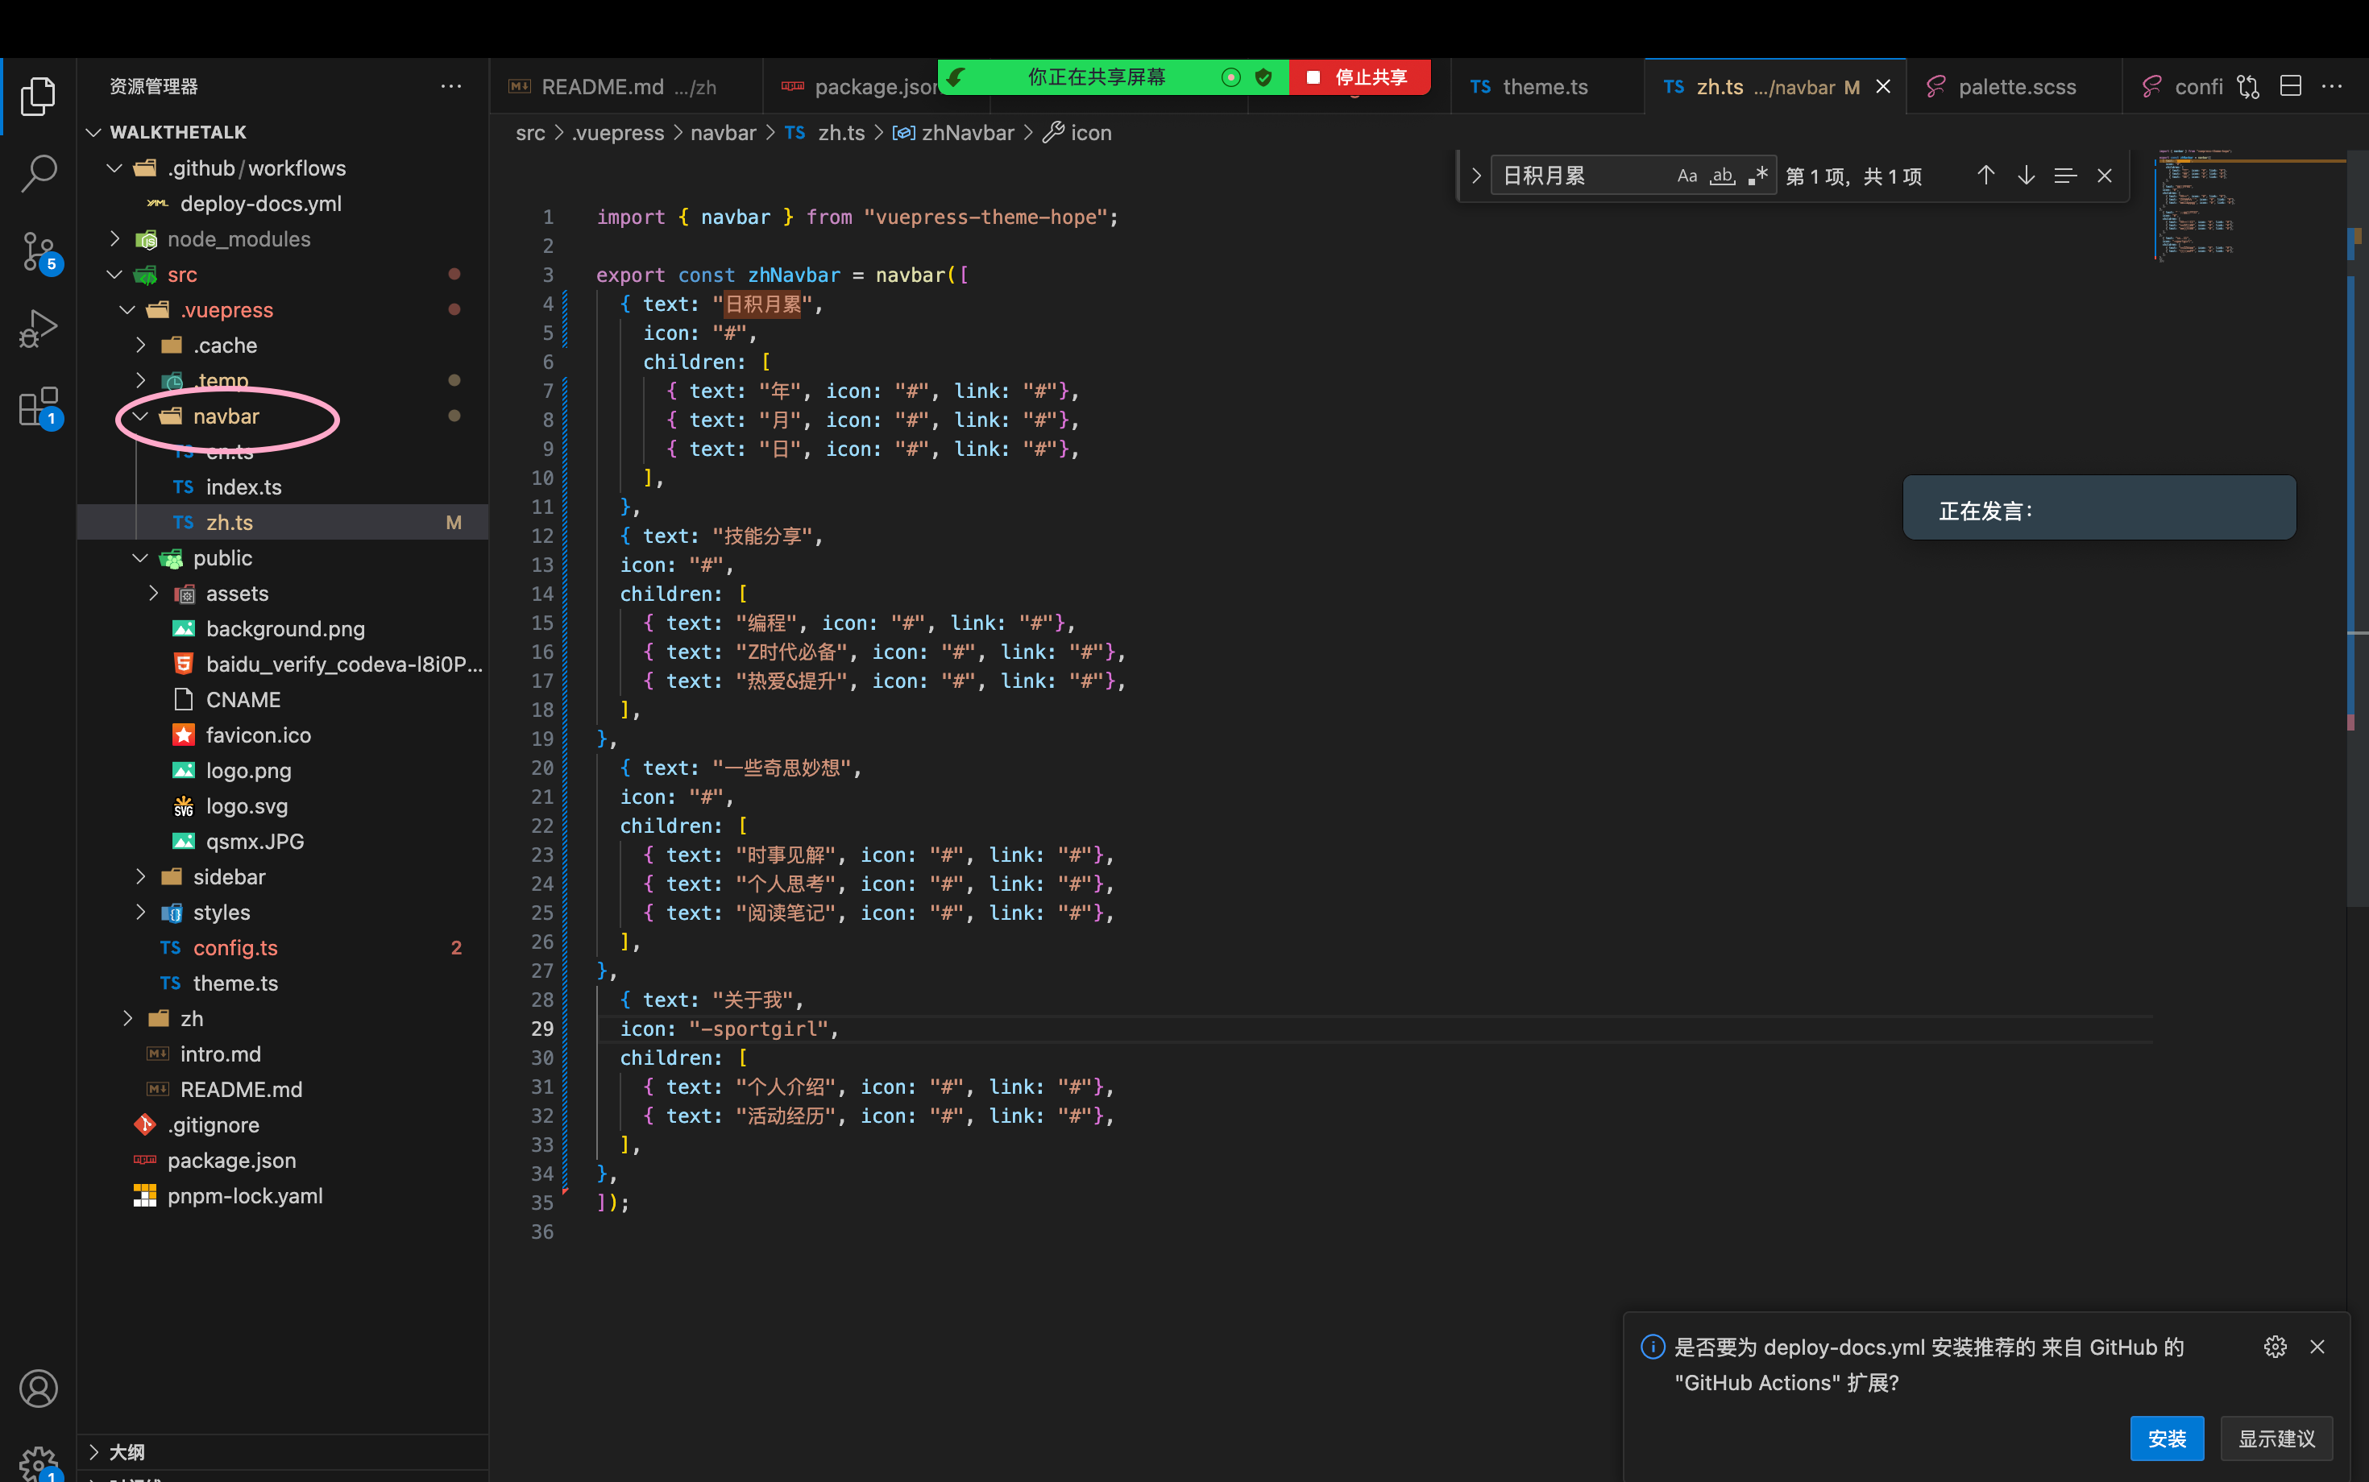This screenshot has width=2369, height=1482.
Task: Toggle Match Case in find widget
Action: click(1687, 176)
